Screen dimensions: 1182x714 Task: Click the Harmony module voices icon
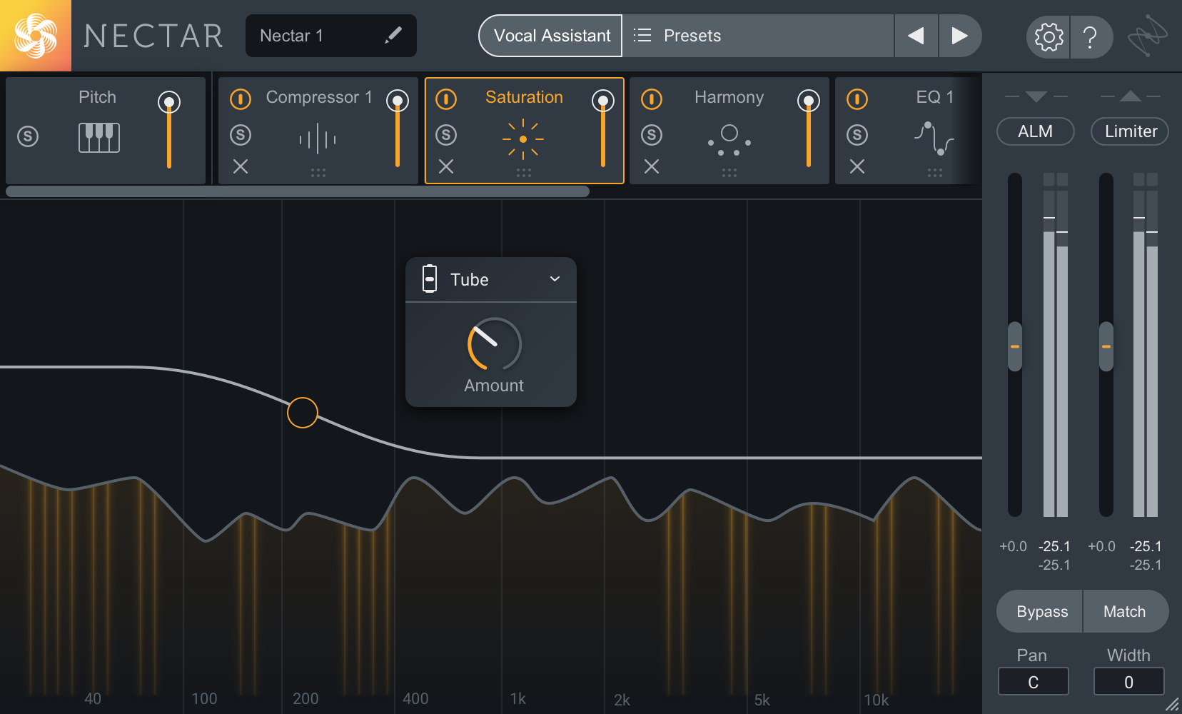tap(729, 140)
